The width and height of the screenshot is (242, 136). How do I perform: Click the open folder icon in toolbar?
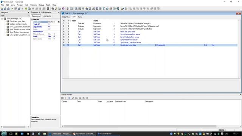[2, 9]
